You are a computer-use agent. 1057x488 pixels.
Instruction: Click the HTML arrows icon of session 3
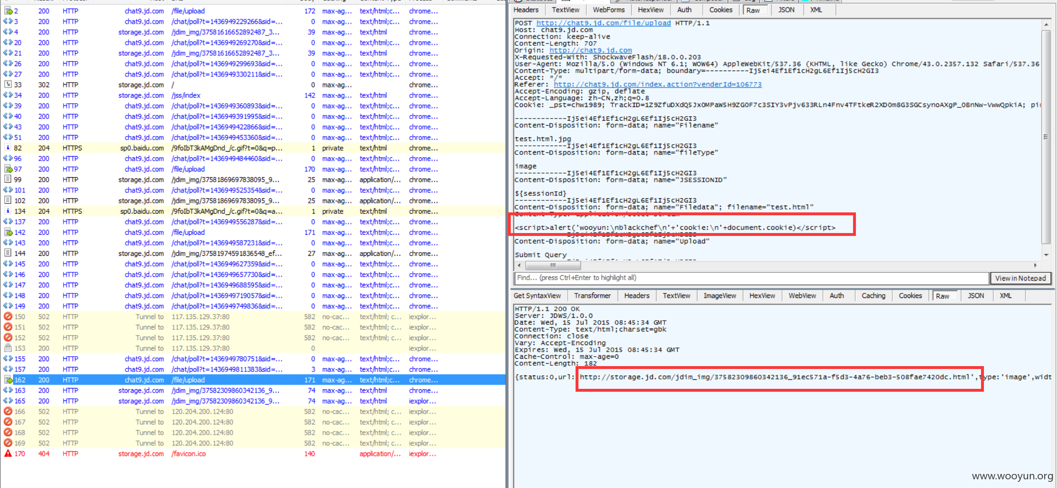(8, 21)
